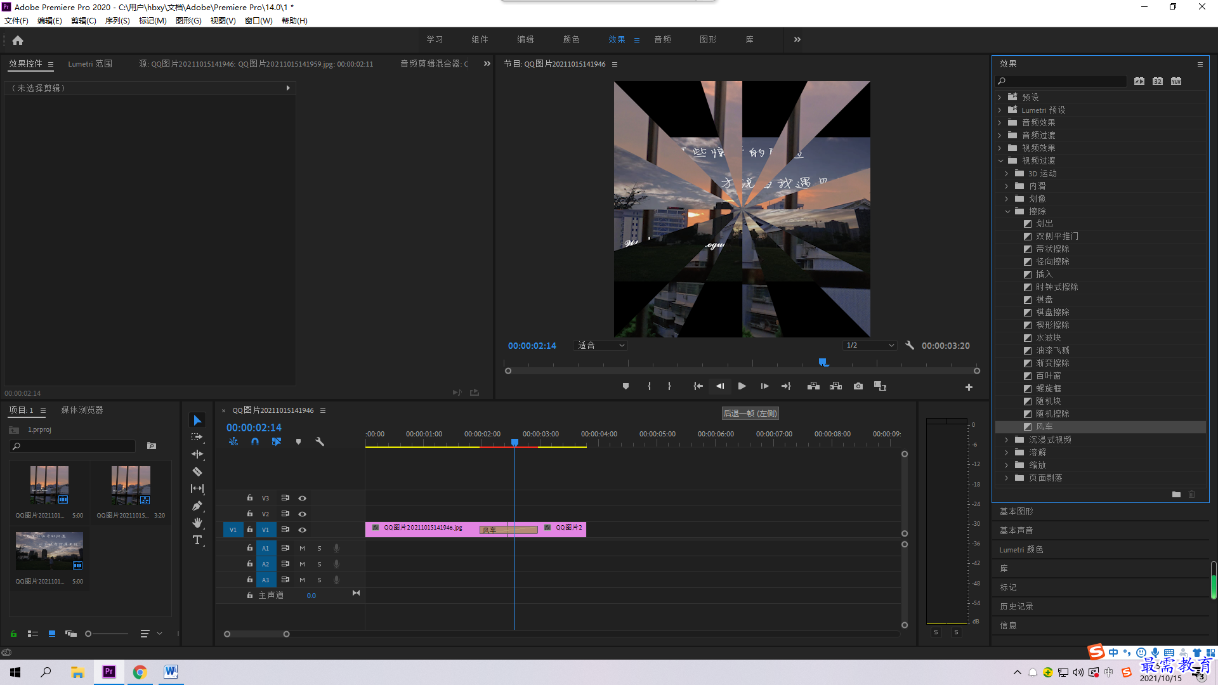
Task: Click Go to Out point
Action: [x=787, y=386]
